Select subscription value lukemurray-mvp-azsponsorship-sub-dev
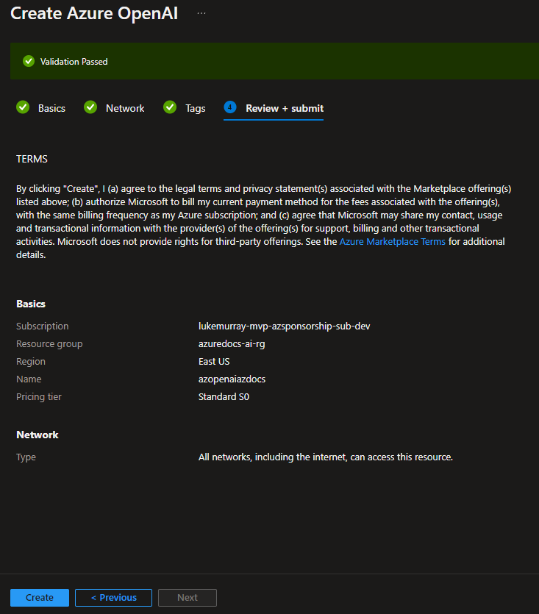This screenshot has height=614, width=539. point(284,326)
